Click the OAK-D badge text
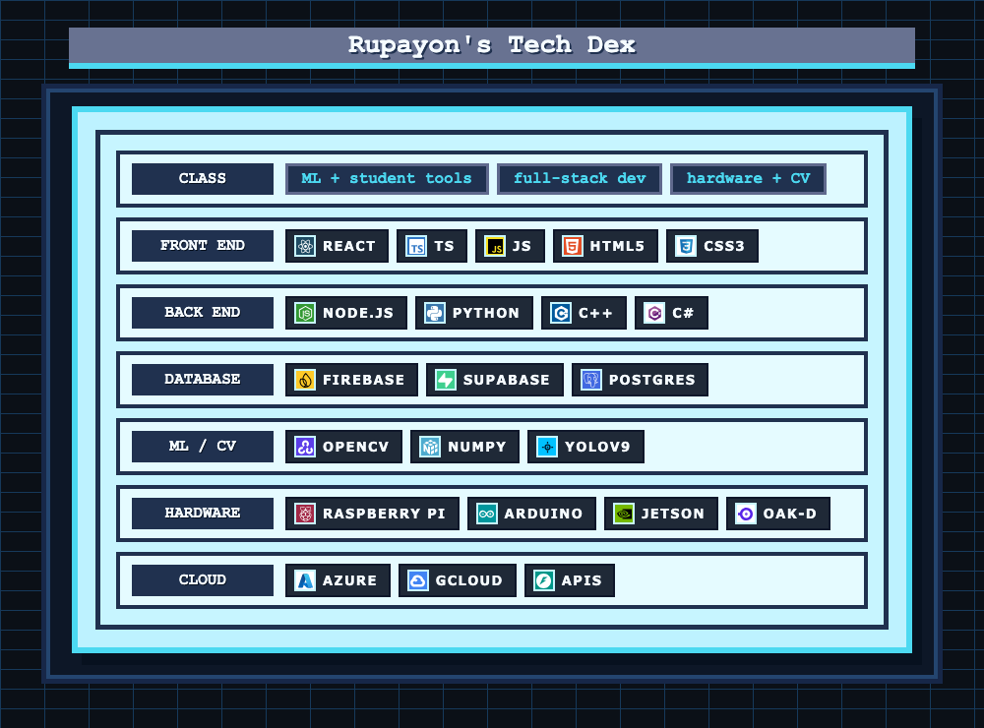 789,514
